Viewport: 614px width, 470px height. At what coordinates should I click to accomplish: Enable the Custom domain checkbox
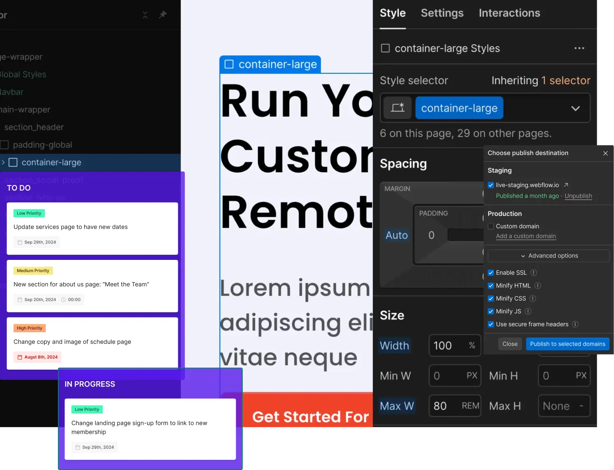coord(490,226)
